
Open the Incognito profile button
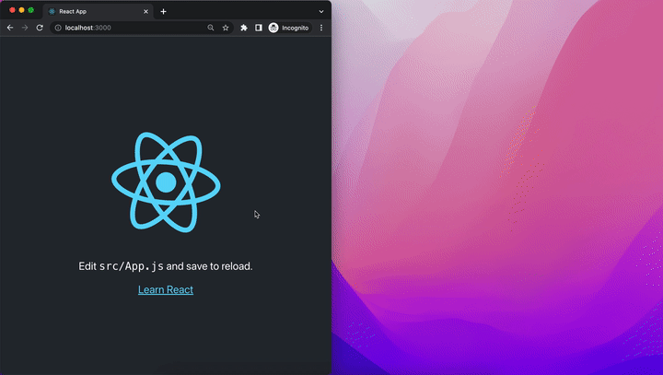[x=290, y=28]
